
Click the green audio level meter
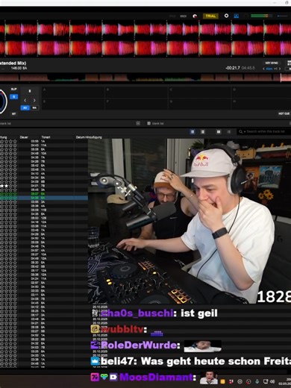(x=261, y=16)
